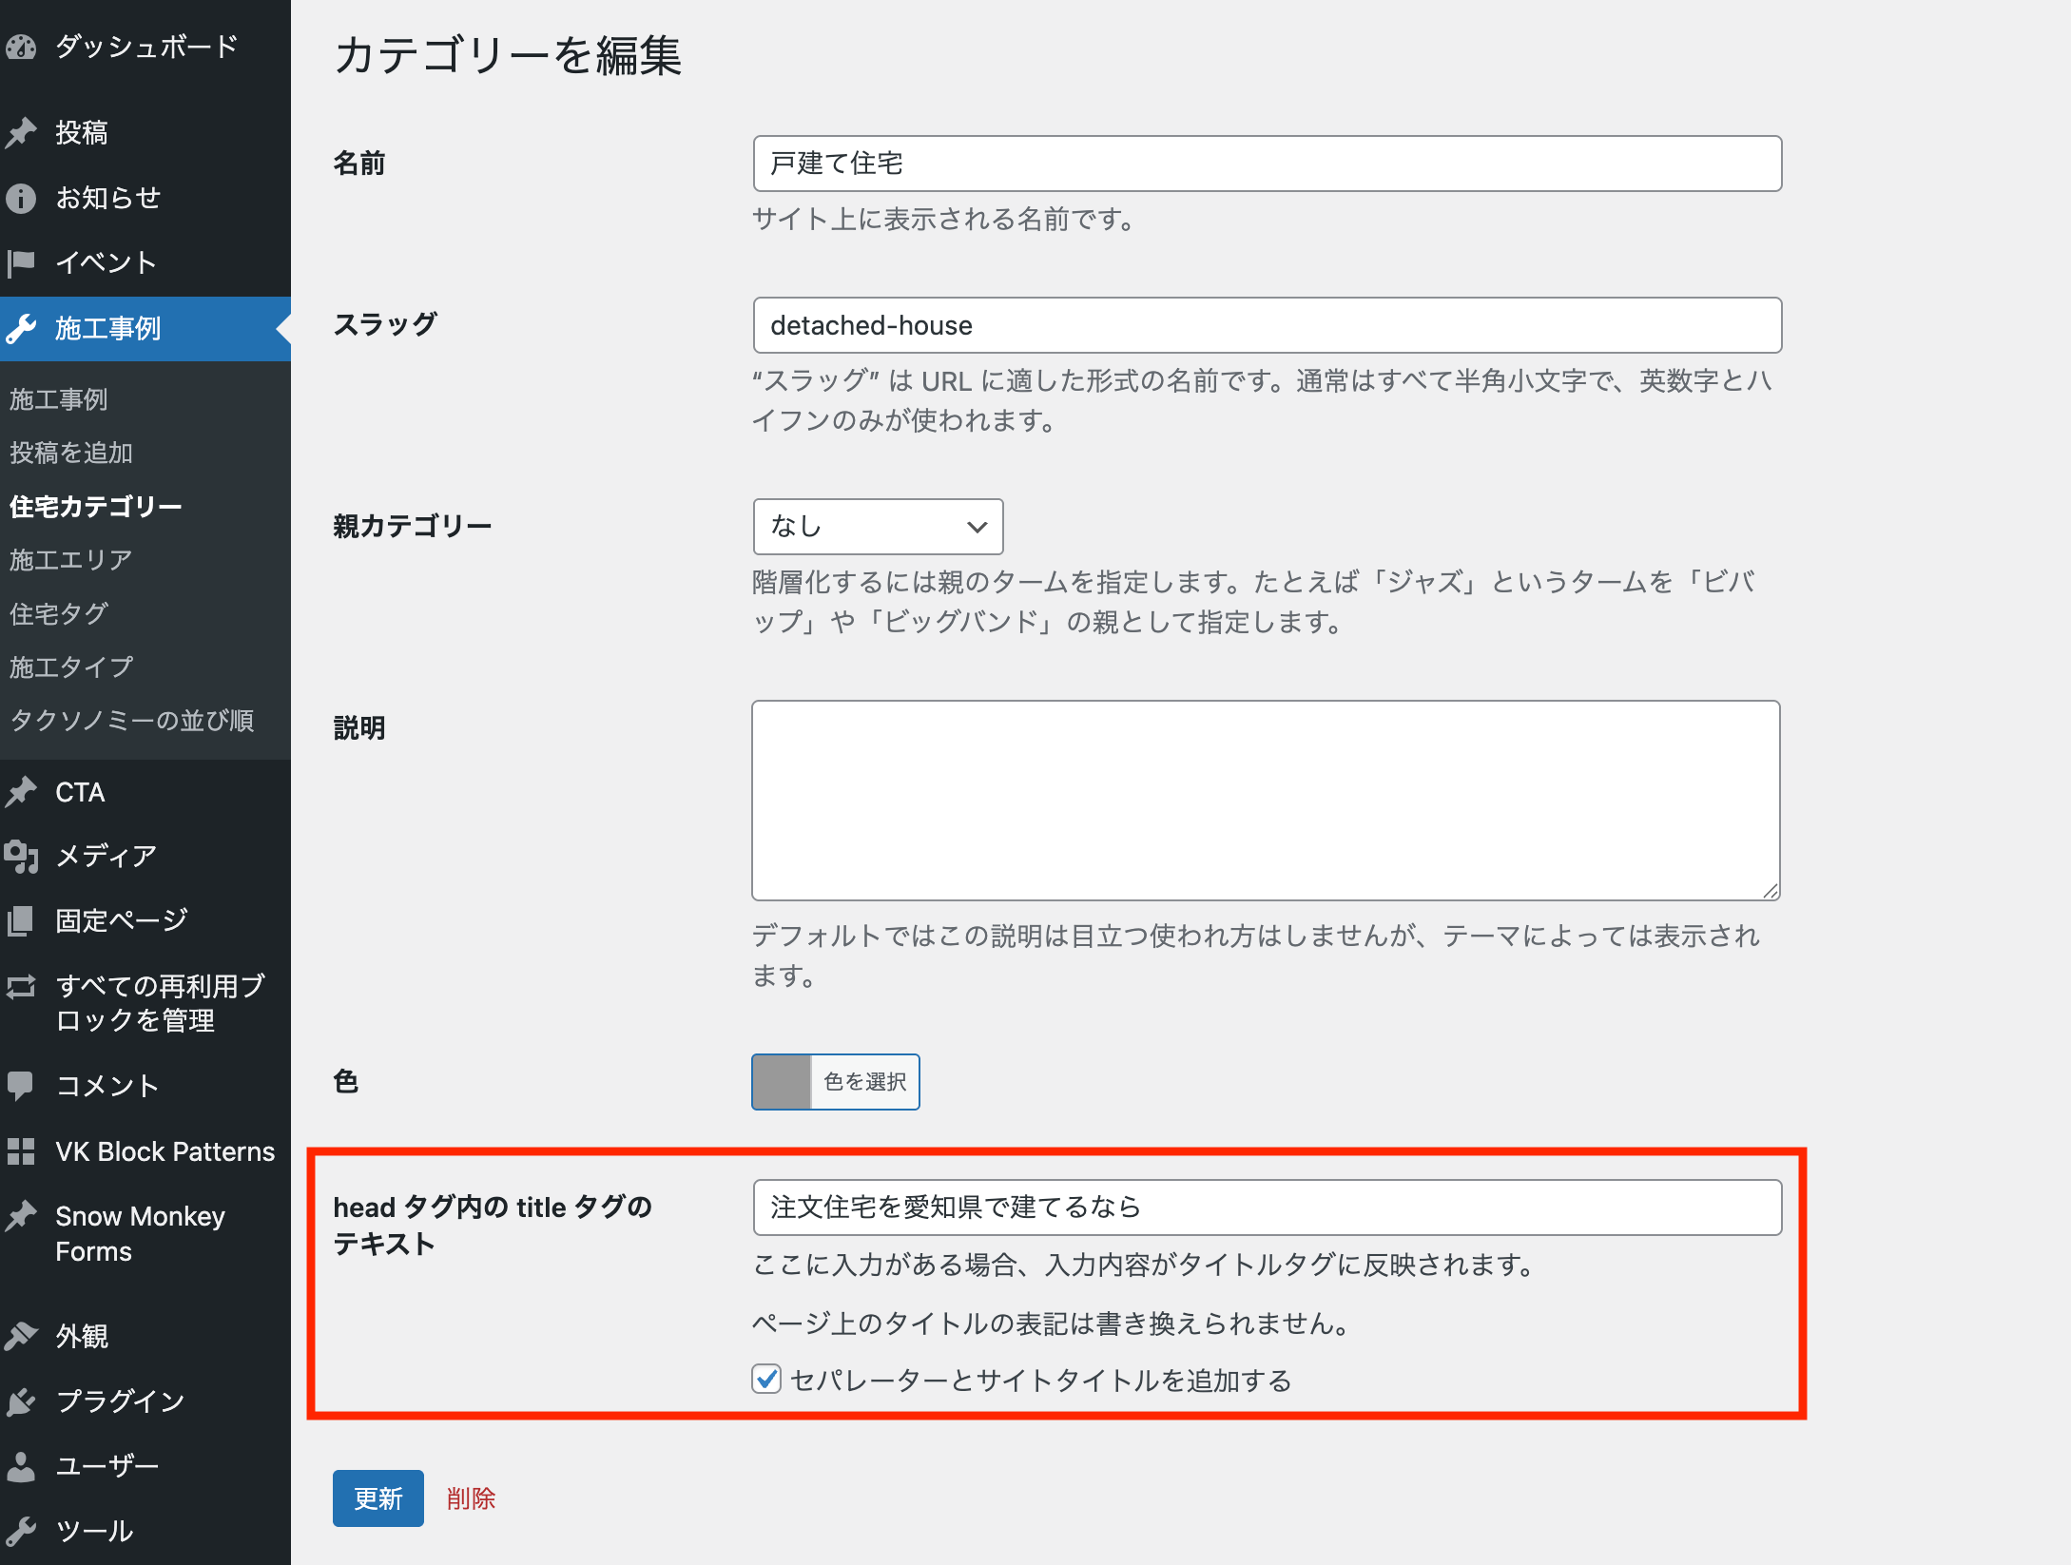Click the comment bubble icon

21,1085
